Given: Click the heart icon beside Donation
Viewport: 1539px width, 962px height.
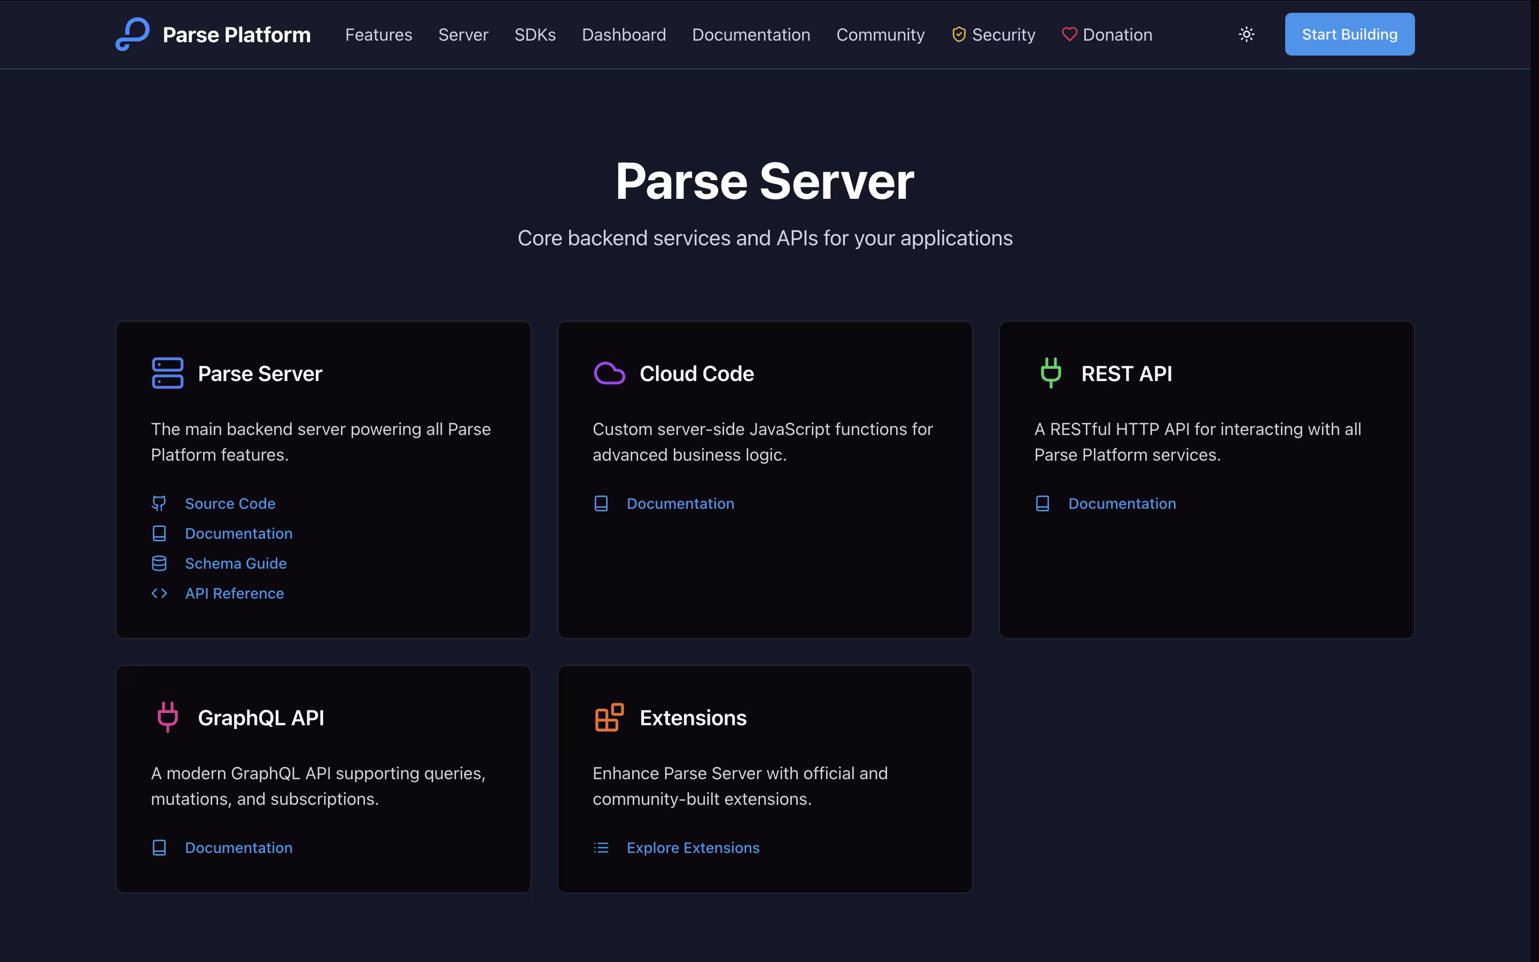Looking at the screenshot, I should pos(1069,34).
